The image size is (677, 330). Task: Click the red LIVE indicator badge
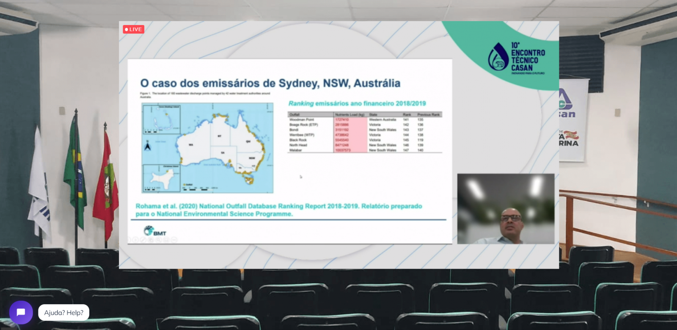133,29
